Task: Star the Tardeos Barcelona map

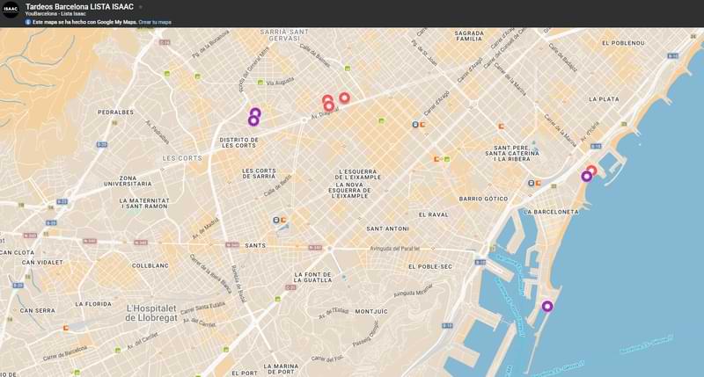Action: click(x=141, y=7)
